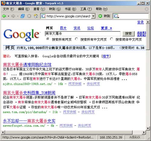Click the Google search query input field
Viewport: 151px width, 141px height.
pyautogui.click(x=82, y=34)
